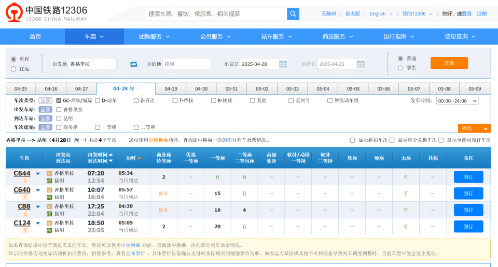This screenshot has height=267, width=498.
Task: Click the 无障碍 accessibility link
Action: pos(328,14)
